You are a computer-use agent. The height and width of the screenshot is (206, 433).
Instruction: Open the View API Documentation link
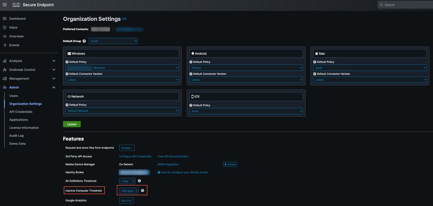(x=173, y=156)
